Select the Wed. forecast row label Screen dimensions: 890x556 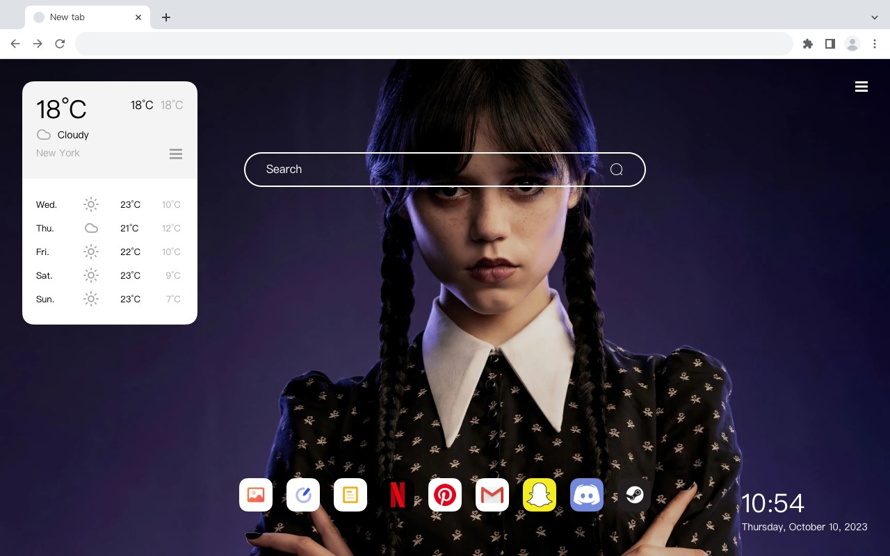click(47, 204)
